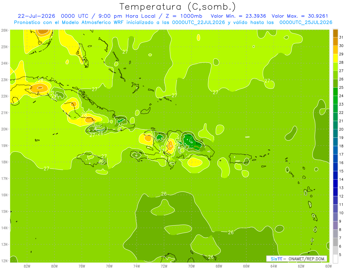349x270 pixels.
Task: Click 'Valor Min. = 23.3936' text
Action: pyautogui.click(x=238, y=16)
